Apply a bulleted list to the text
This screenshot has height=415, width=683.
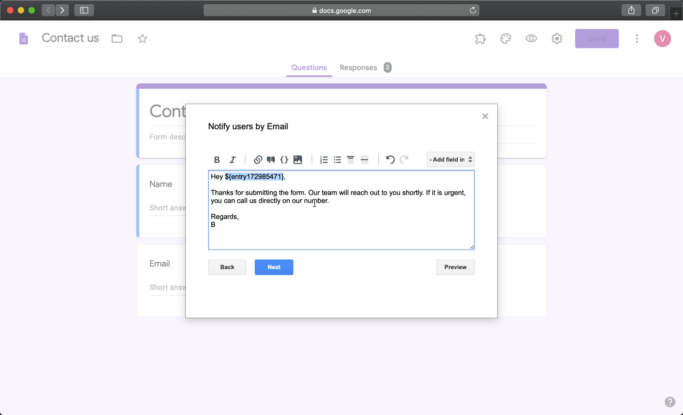pyautogui.click(x=337, y=159)
